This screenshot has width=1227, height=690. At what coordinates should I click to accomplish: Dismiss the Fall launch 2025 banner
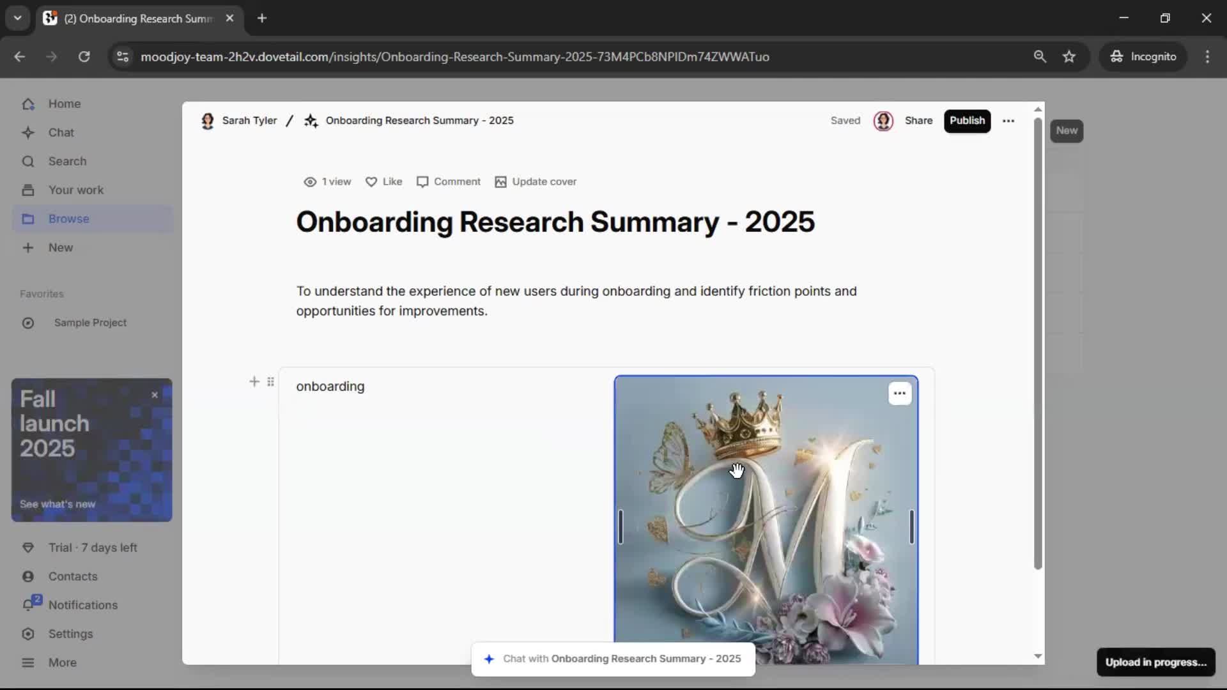click(x=155, y=395)
